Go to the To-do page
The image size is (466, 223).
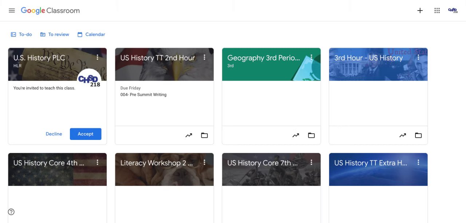point(21,34)
